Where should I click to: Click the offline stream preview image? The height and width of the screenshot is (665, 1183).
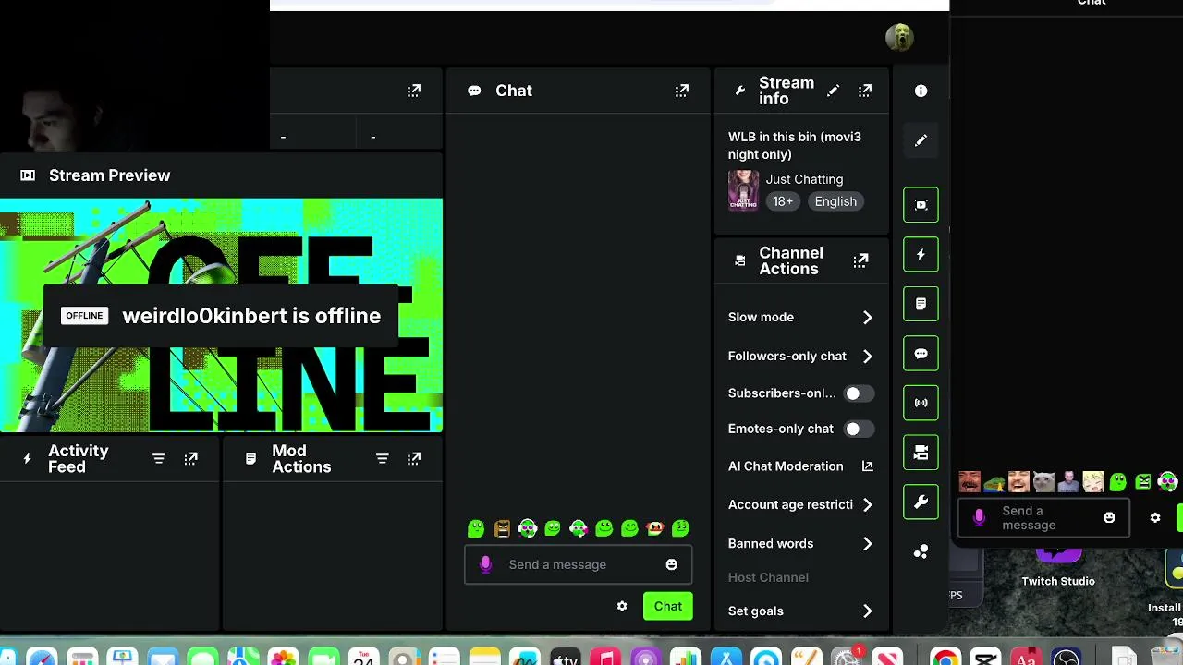[221, 315]
